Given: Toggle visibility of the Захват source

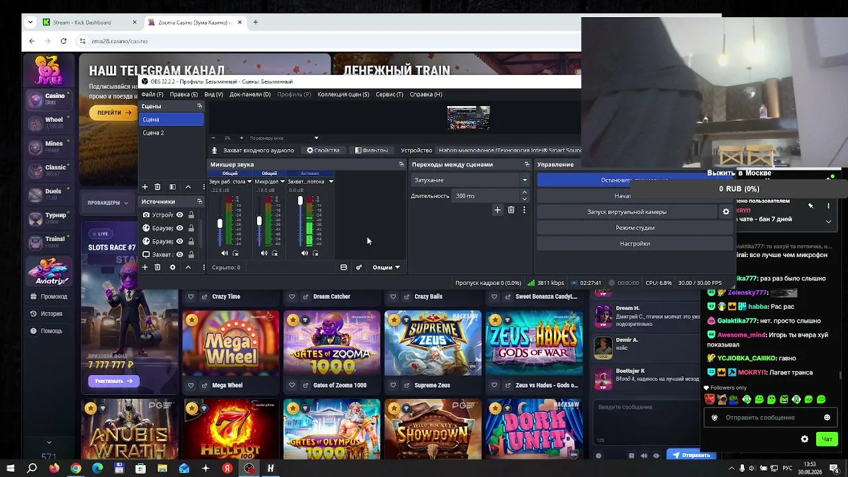Looking at the screenshot, I should coord(180,254).
